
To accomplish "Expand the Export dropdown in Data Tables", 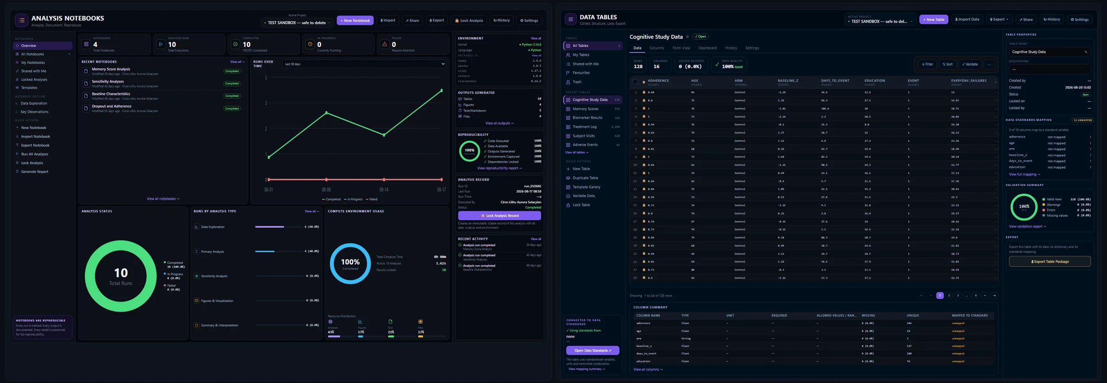I will (999, 19).
